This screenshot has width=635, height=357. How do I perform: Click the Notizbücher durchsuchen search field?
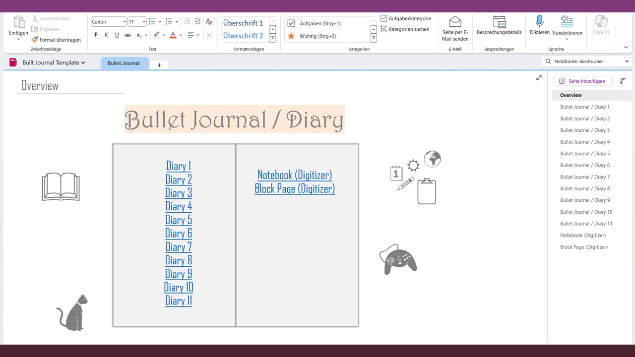coord(586,61)
